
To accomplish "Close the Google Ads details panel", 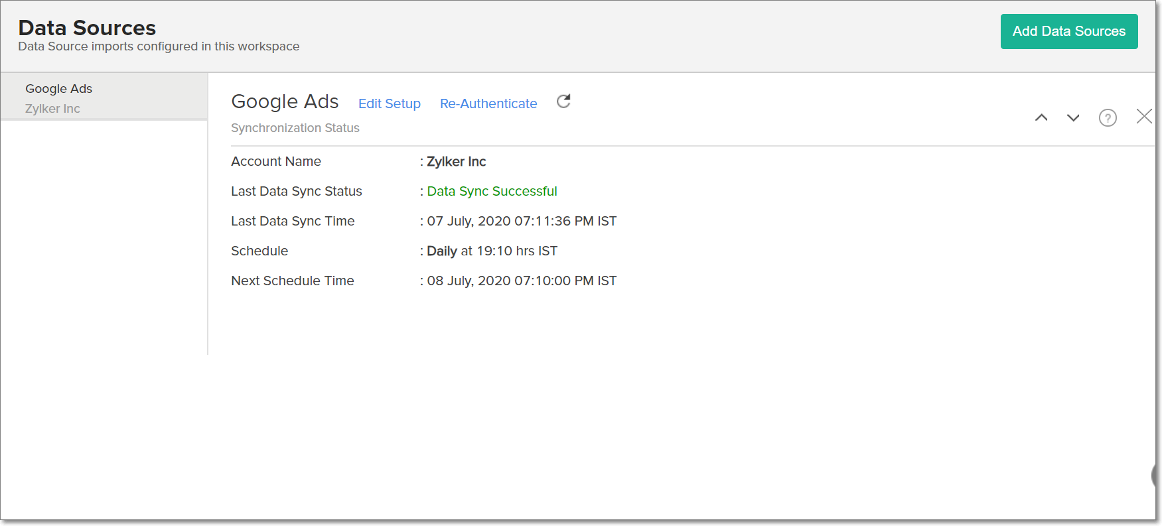I will coord(1143,117).
